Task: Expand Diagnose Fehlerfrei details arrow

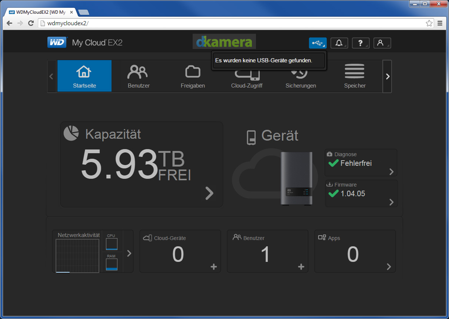Action: tap(392, 172)
